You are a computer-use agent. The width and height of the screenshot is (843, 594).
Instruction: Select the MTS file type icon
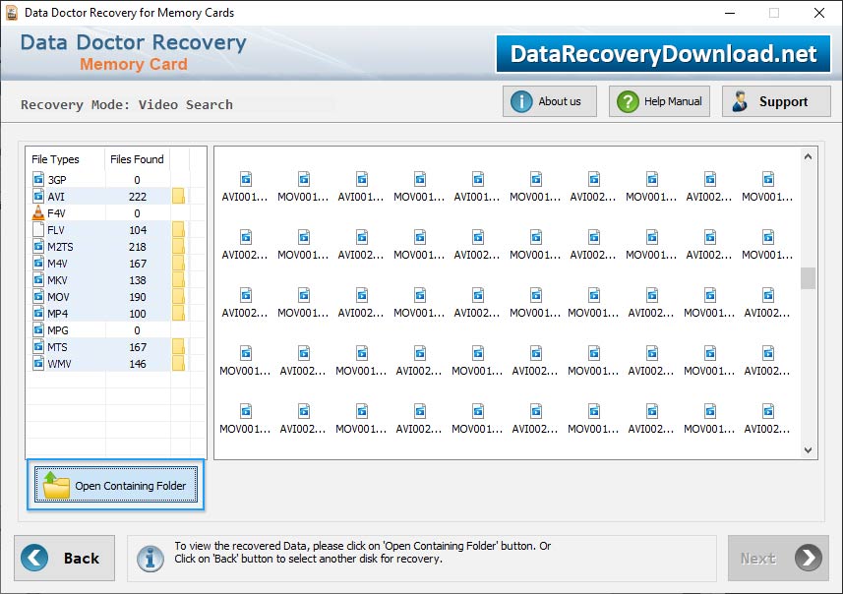[38, 347]
